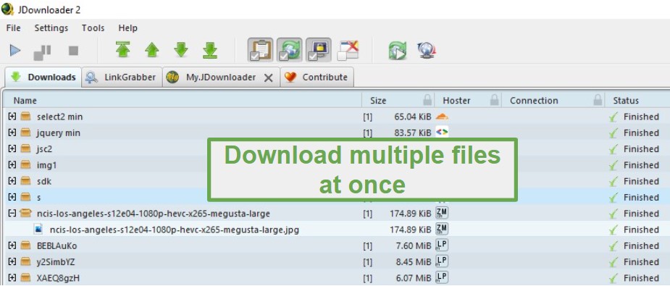This screenshot has height=286, width=670.
Task: Select the ncis-los-angeles package open folder icon
Action: [26, 213]
